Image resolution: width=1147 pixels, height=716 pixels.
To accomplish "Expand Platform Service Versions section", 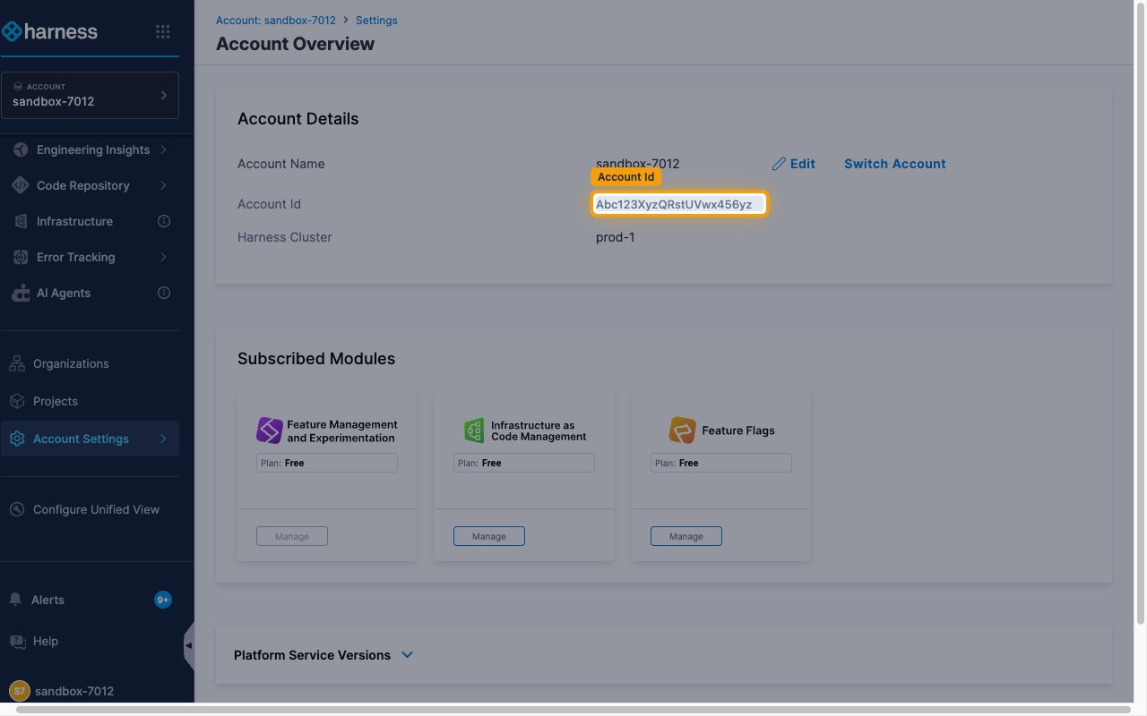I will click(407, 655).
